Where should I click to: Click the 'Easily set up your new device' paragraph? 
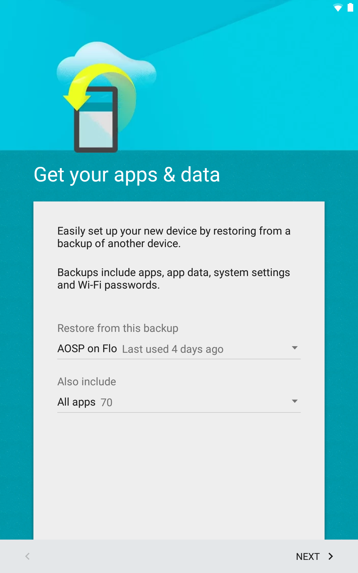tap(174, 237)
